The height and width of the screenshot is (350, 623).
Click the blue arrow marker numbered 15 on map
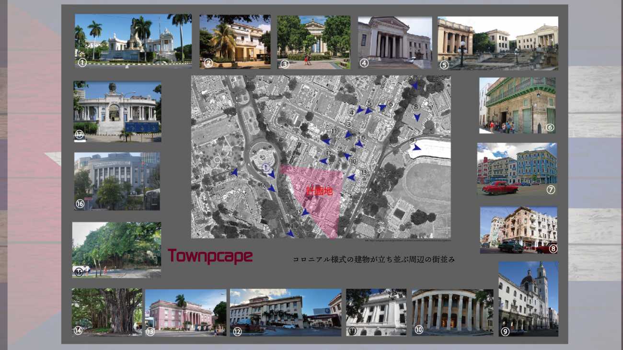click(x=305, y=213)
